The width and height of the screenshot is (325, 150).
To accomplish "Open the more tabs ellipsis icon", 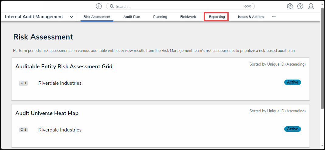I will [274, 16].
